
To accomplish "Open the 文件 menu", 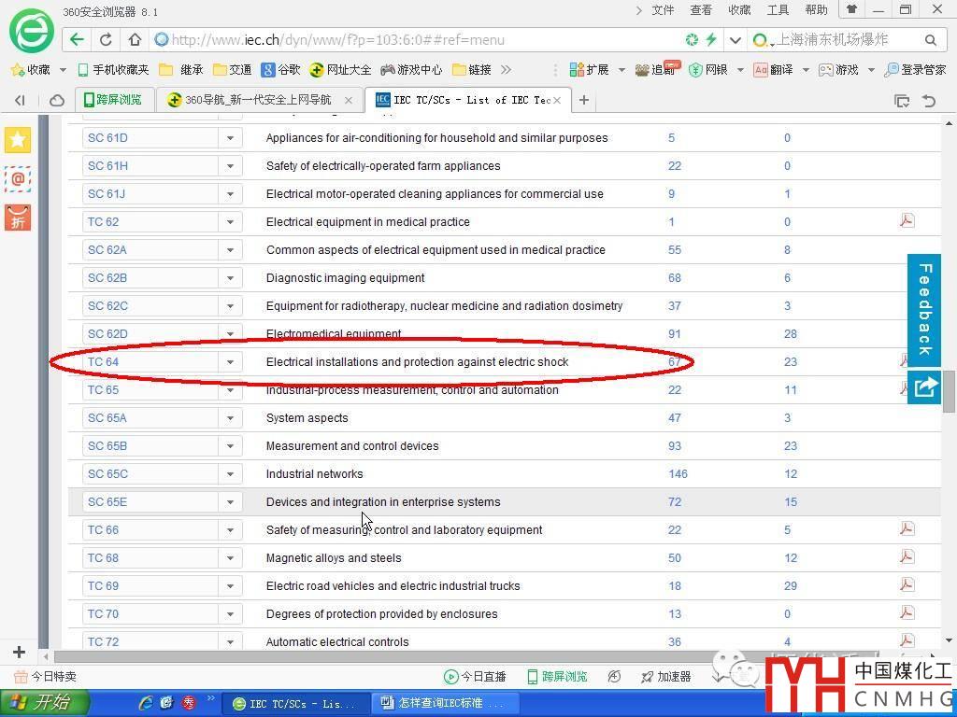I will pos(663,9).
